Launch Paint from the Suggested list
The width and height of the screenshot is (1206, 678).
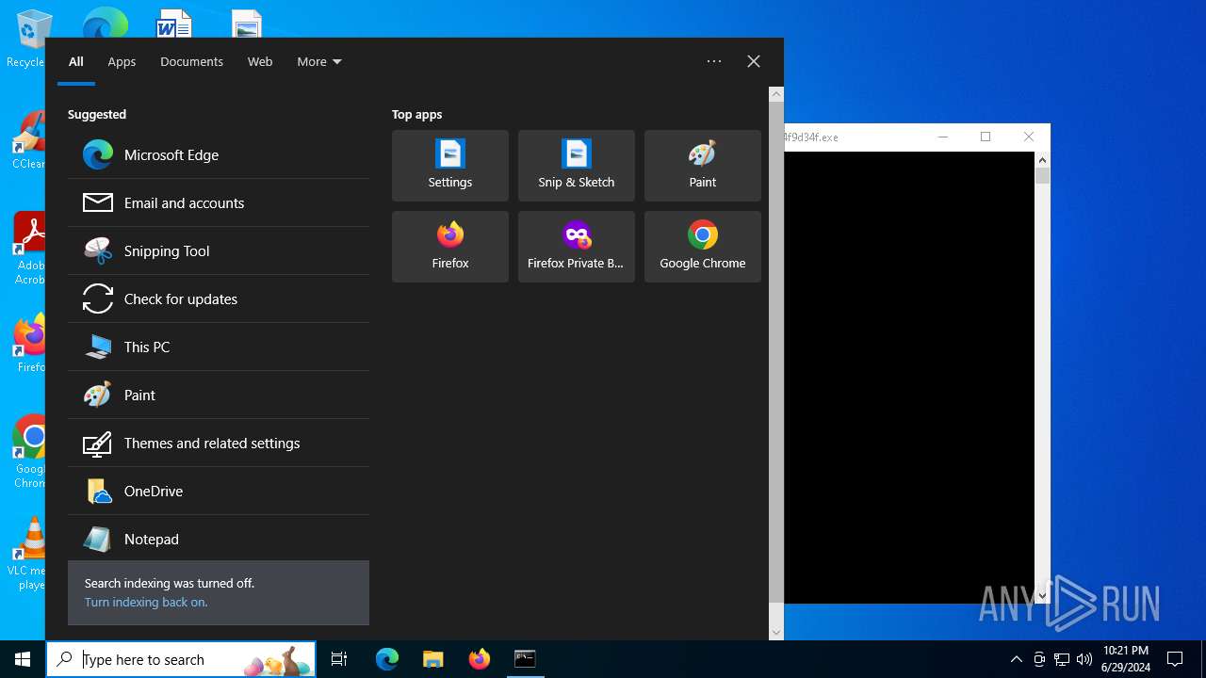(219, 395)
